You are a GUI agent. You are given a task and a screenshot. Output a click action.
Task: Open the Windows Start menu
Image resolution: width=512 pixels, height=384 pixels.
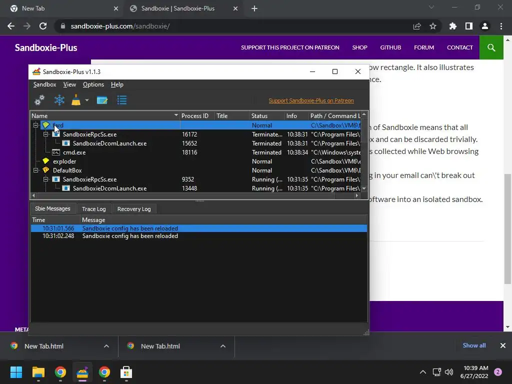point(16,372)
